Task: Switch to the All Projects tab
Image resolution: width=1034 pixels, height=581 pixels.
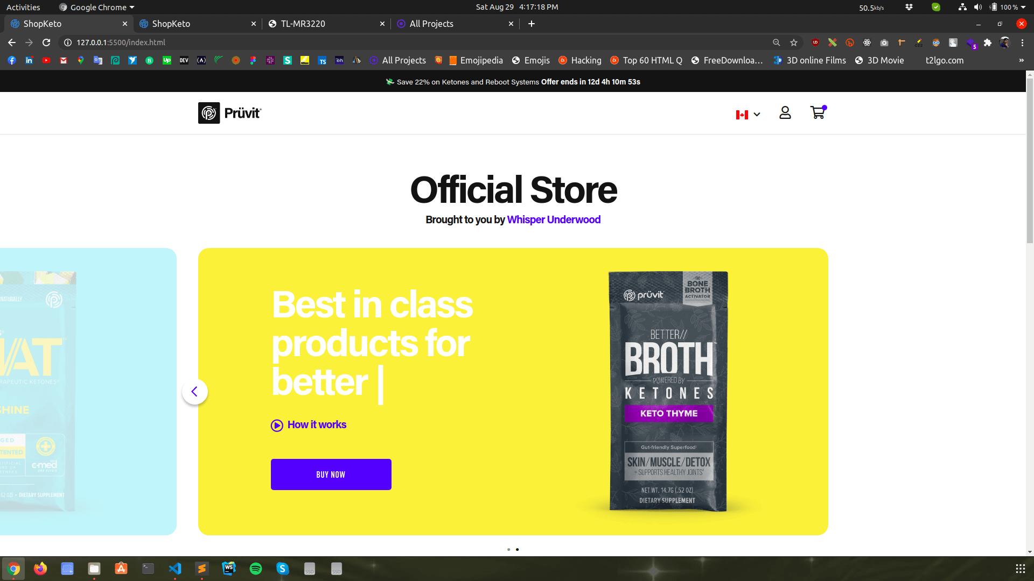Action: pyautogui.click(x=431, y=24)
